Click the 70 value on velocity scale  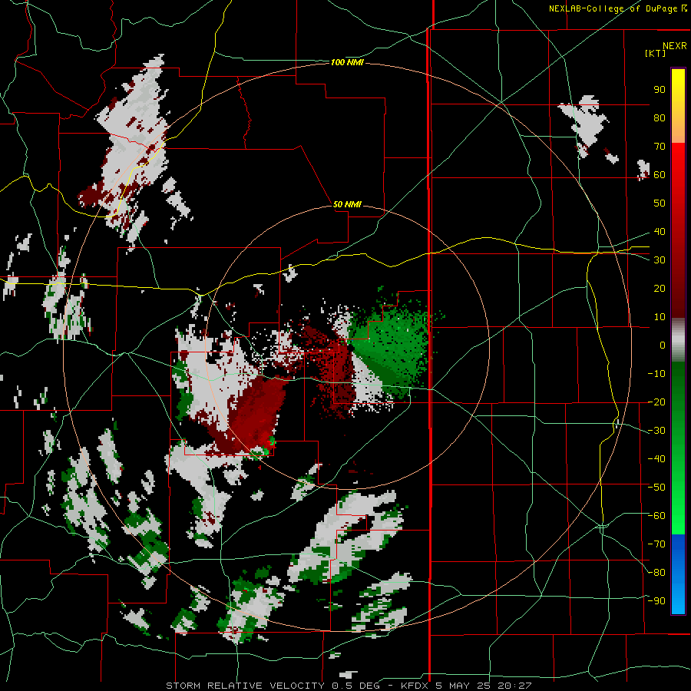(660, 147)
